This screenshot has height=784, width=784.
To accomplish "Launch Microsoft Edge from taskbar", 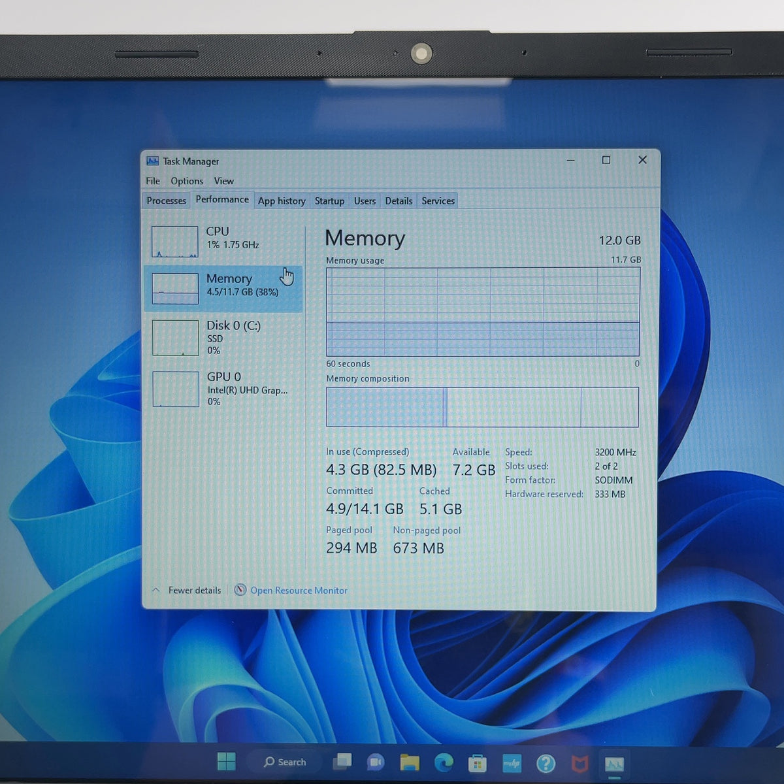I will click(444, 762).
